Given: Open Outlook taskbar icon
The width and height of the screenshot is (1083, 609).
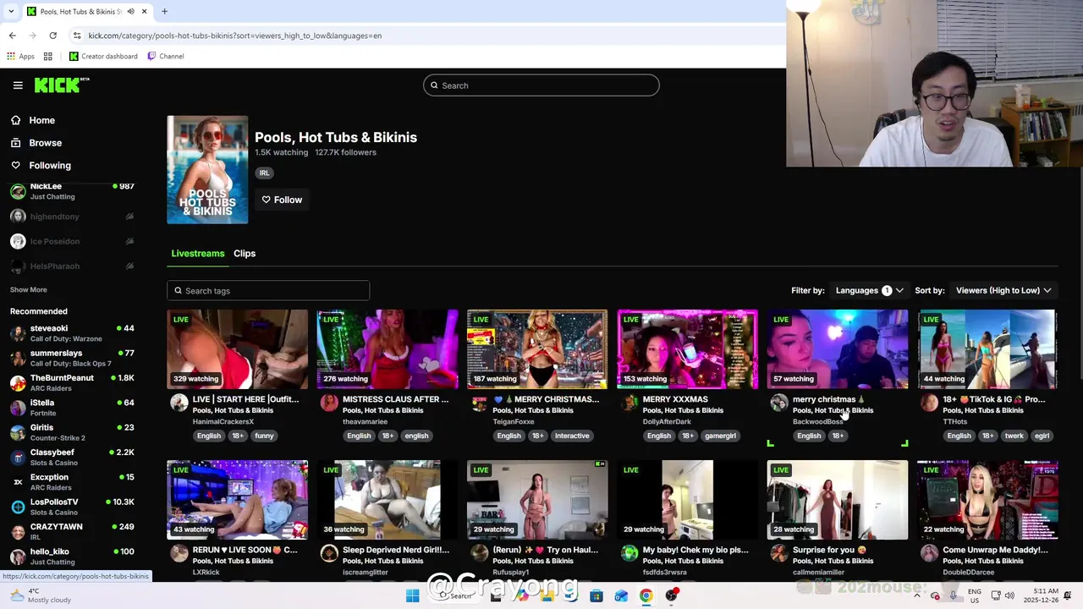Looking at the screenshot, I should pos(621,595).
